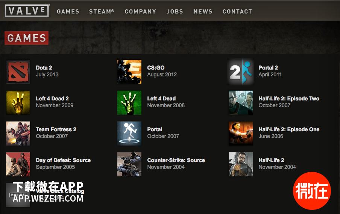The image size is (340, 214).
Task: Open the Left 4 Dead 2 title link
Action: [x=52, y=99]
